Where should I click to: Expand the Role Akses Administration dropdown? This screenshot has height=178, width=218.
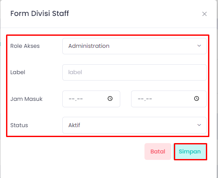tap(135, 46)
